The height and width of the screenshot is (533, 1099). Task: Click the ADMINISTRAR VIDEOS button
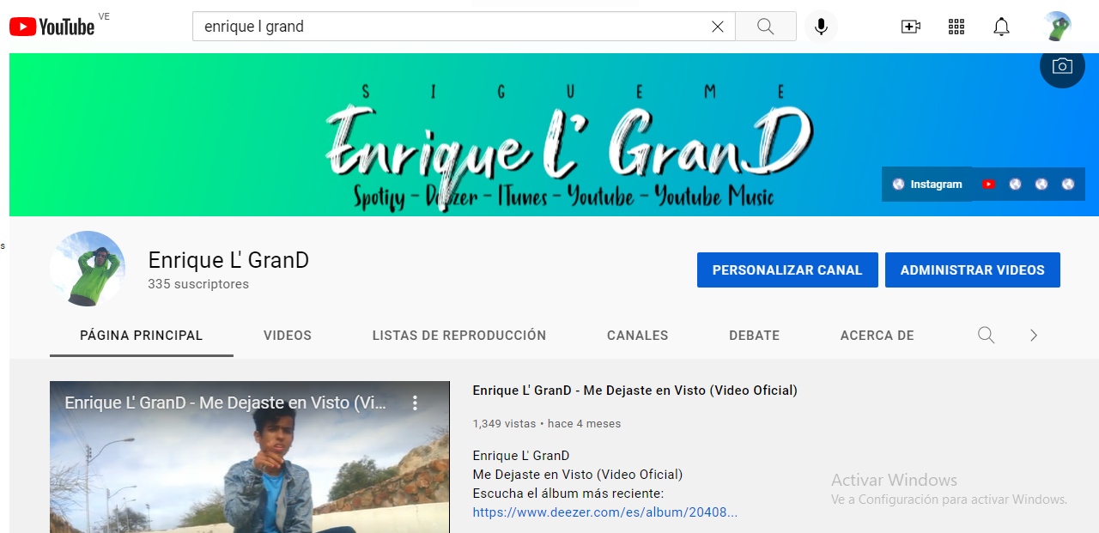[973, 270]
